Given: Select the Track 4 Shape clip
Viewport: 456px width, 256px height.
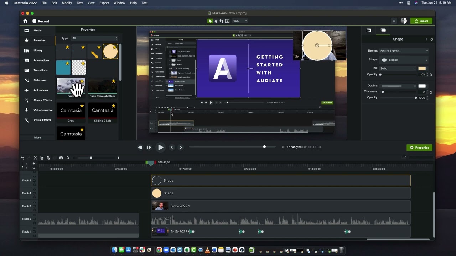Looking at the screenshot, I should 281,193.
